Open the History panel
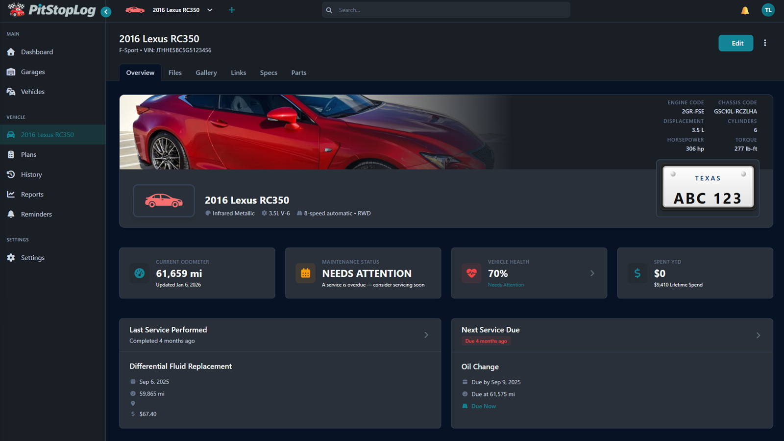Viewport: 784px width, 441px height. click(31, 174)
